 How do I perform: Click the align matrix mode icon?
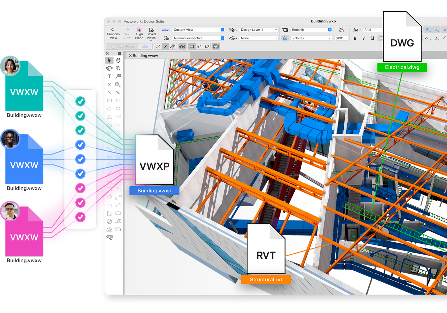(182, 46)
